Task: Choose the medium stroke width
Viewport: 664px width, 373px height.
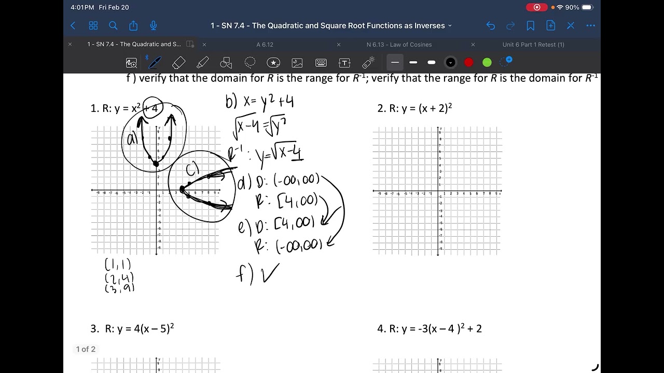Action: pos(413,63)
